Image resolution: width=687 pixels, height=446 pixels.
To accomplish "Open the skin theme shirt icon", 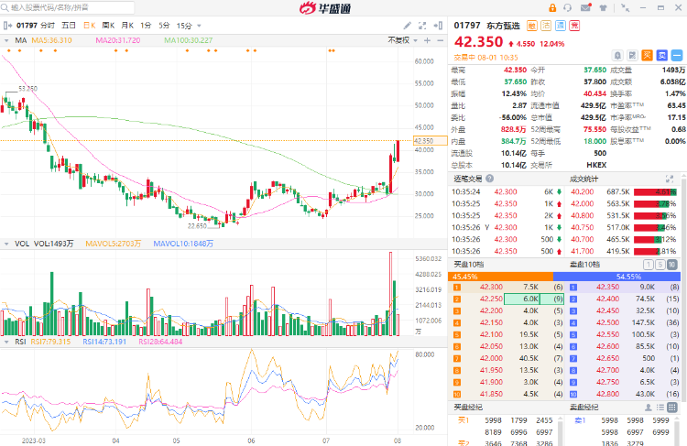I will click(x=603, y=8).
